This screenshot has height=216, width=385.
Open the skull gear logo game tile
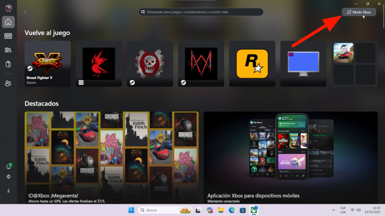pos(150,64)
